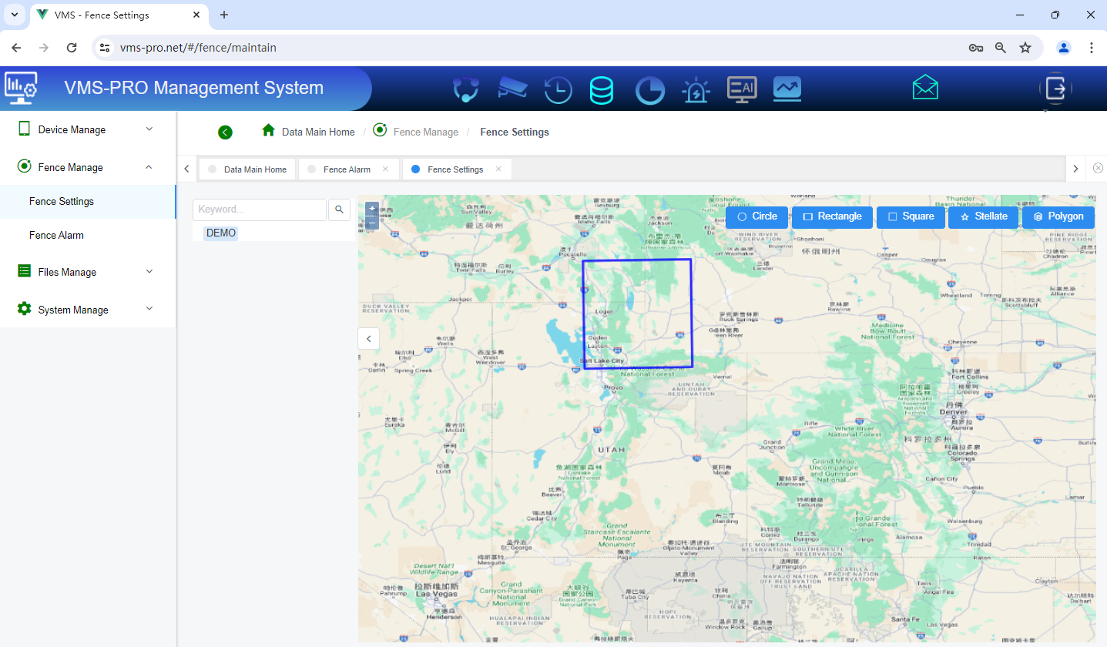
Task: Expand the System Manage menu
Action: click(88, 310)
